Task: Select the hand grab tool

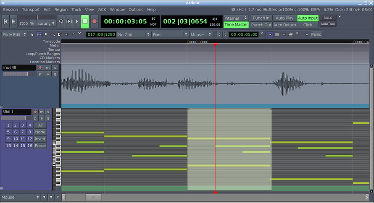Action: pos(32,34)
